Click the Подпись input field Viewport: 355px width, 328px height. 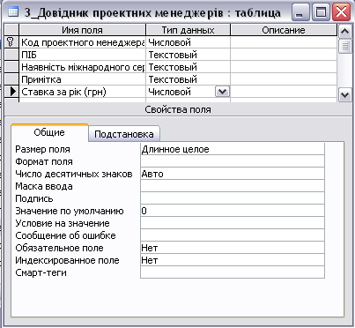233,198
